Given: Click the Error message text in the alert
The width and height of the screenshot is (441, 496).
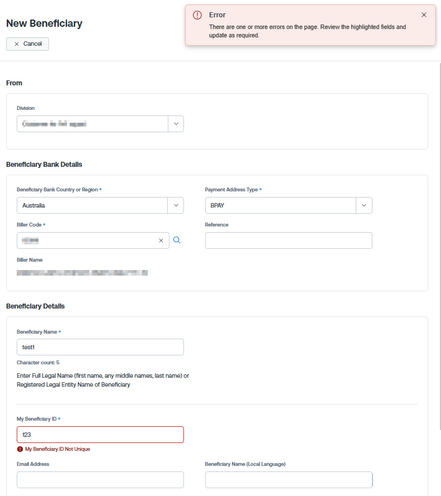Looking at the screenshot, I should click(307, 31).
